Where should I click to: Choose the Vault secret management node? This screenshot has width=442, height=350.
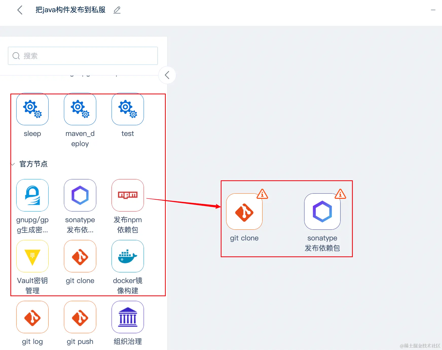click(x=32, y=256)
